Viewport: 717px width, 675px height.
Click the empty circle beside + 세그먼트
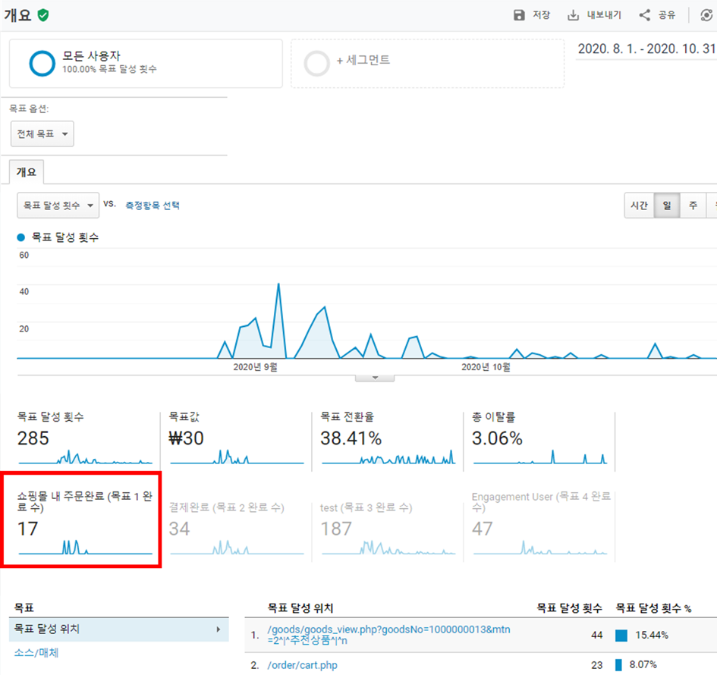(316, 63)
